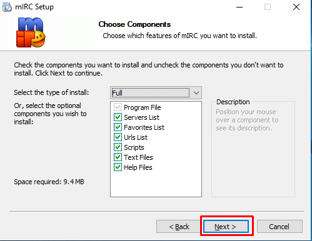Viewport: 312px width, 241px height.
Task: Close the mIRC Setup window
Action: (x=296, y=7)
